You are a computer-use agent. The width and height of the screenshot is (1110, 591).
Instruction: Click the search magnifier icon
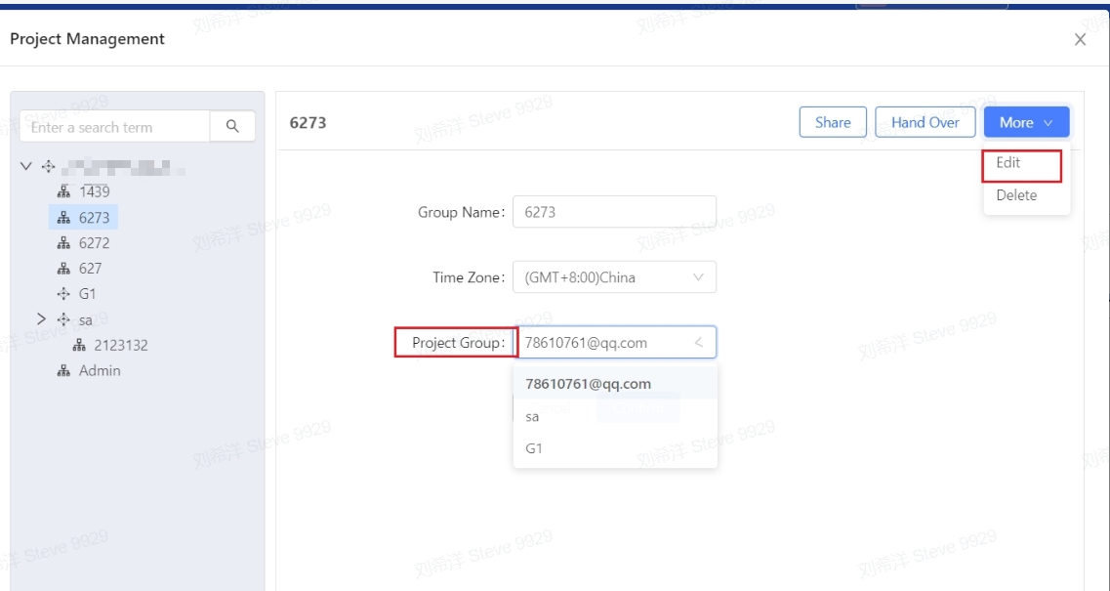(232, 126)
